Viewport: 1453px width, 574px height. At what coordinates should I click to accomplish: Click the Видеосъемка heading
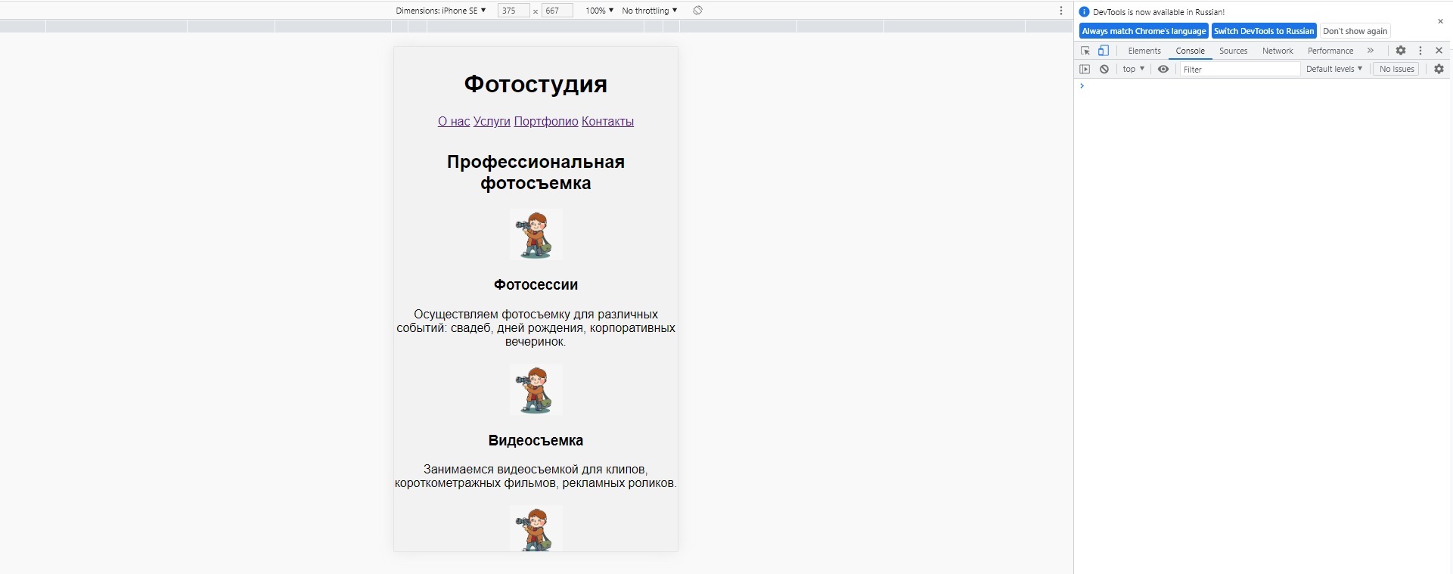click(536, 440)
